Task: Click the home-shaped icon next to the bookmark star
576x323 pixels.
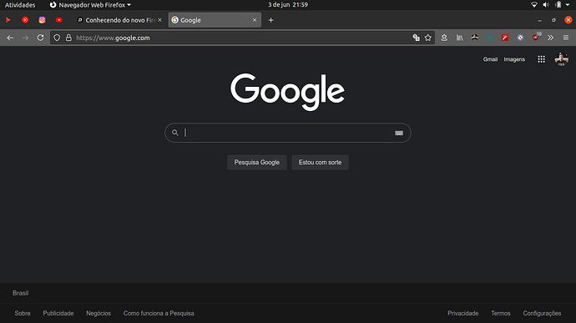Action: tap(444, 38)
